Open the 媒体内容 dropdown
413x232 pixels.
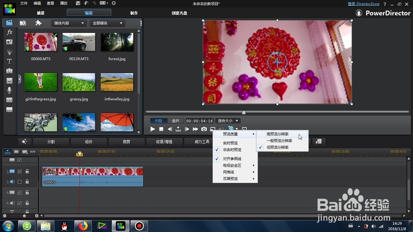(x=69, y=23)
